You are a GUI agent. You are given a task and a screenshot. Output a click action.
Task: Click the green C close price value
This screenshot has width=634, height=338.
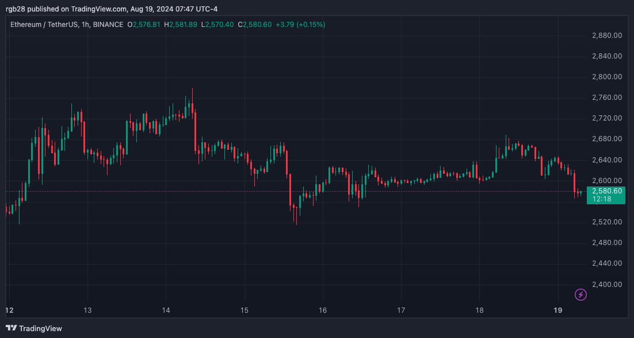click(255, 25)
